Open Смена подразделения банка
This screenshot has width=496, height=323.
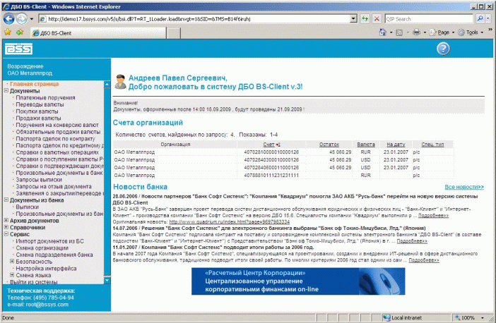click(x=54, y=255)
